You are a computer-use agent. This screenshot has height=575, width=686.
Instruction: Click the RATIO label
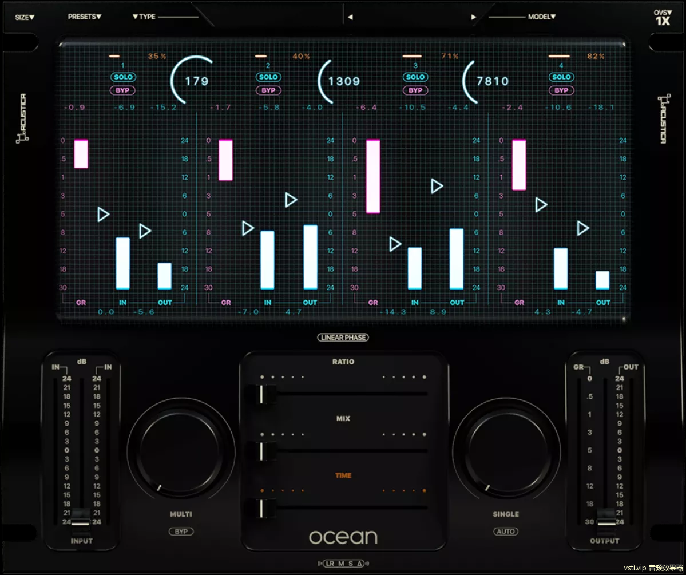pyautogui.click(x=343, y=362)
